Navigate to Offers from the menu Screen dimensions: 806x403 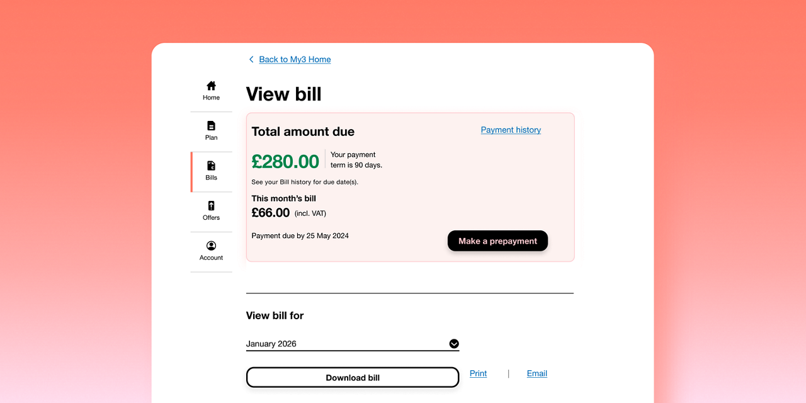click(x=211, y=211)
